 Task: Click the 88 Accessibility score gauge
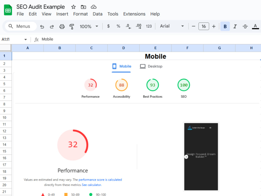(122, 85)
